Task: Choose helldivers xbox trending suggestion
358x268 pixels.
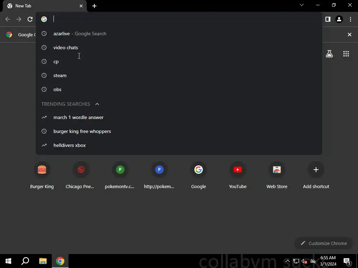Action: click(x=179, y=145)
